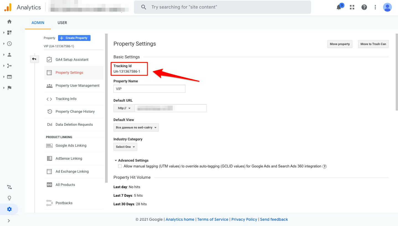398x226 pixels.
Task: Open Acquisition branching icon in sidebar
Action: pyautogui.click(x=9, y=66)
